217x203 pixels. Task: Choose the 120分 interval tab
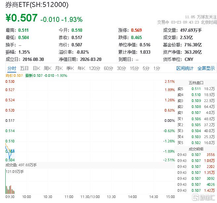point(95,68)
